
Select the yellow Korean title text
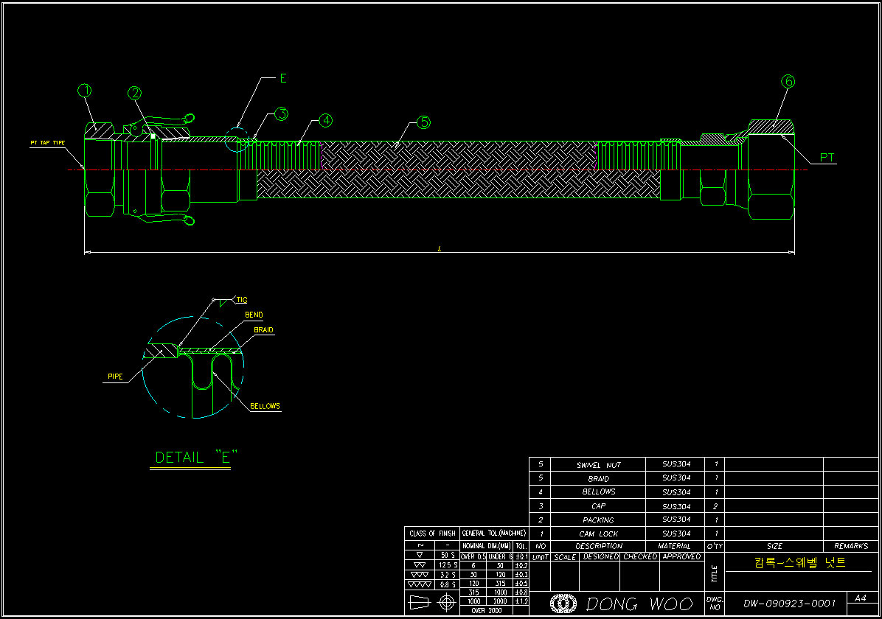(x=800, y=562)
